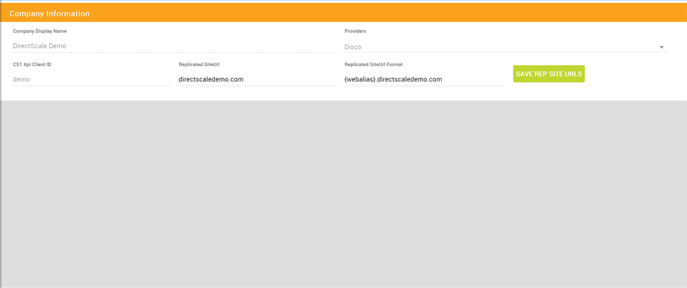Viewport: 687px width, 288px height.
Task: Edit the Replicated SiteUrl Format field
Action: (423, 80)
